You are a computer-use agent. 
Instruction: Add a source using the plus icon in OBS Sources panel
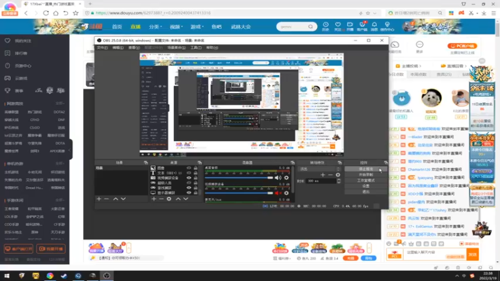coord(154,199)
